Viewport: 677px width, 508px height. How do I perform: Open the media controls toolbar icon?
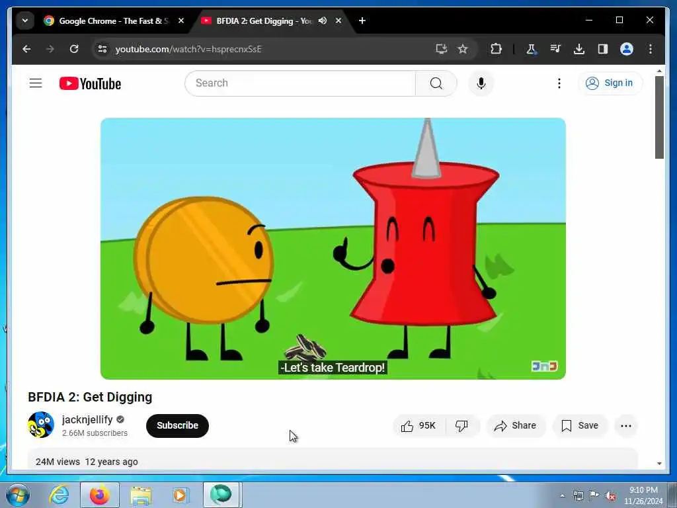[x=555, y=49]
